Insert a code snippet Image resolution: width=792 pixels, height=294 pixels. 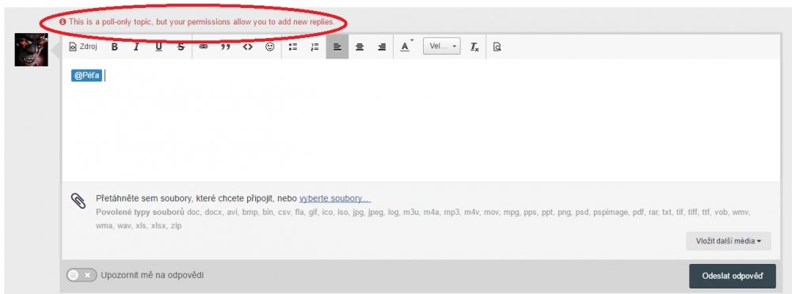click(x=247, y=47)
